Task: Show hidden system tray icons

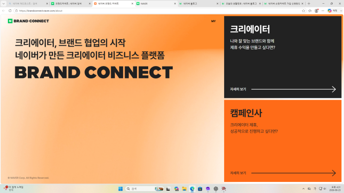Action: pos(303,189)
